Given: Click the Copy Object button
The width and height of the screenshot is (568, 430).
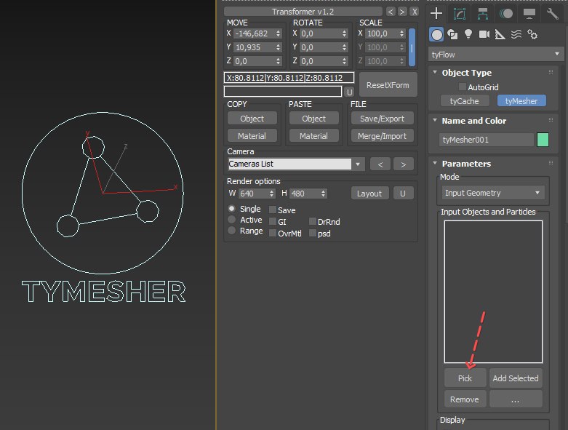Looking at the screenshot, I should click(252, 119).
